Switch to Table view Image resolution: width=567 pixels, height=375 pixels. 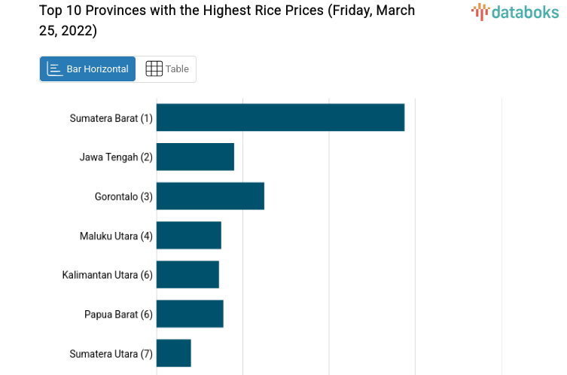(x=167, y=69)
